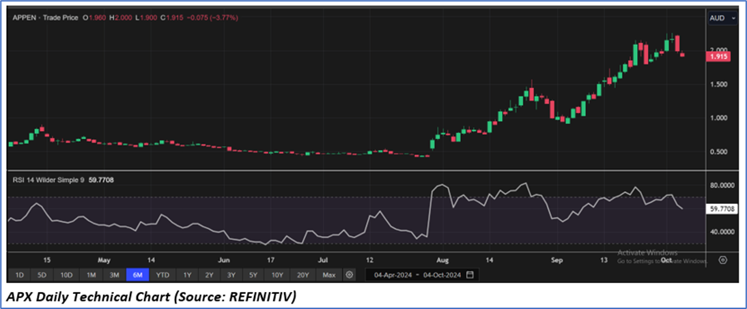Click the 80.0000 RSI axis label
The height and width of the screenshot is (309, 747).
723,186
